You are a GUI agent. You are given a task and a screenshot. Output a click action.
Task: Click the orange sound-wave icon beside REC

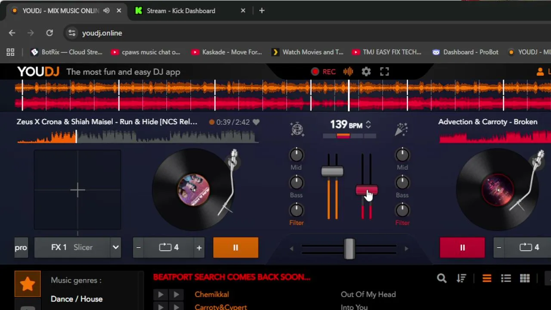[348, 72]
